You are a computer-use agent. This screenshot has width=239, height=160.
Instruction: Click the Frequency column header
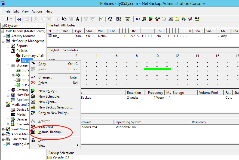tap(155, 92)
